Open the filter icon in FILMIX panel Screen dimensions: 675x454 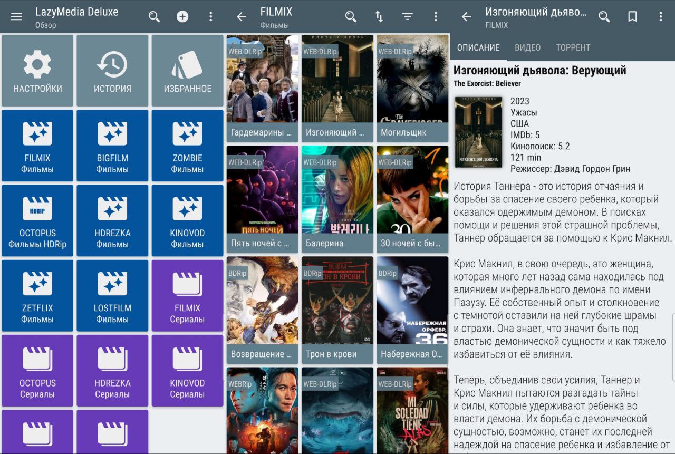408,16
